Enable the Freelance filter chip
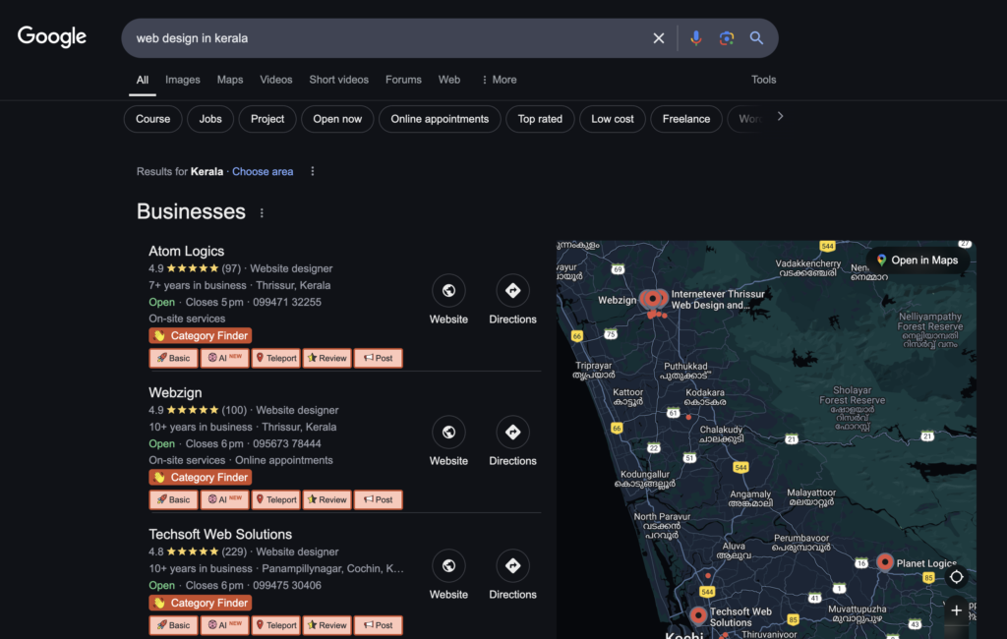Viewport: 1007px width, 639px height. point(686,119)
